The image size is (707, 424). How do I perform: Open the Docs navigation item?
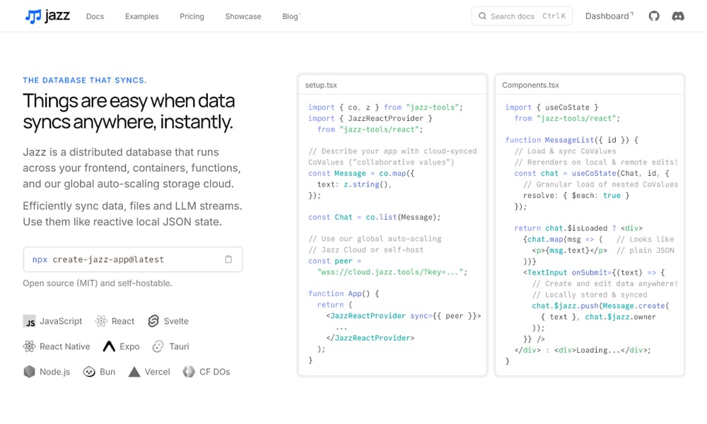coord(95,16)
